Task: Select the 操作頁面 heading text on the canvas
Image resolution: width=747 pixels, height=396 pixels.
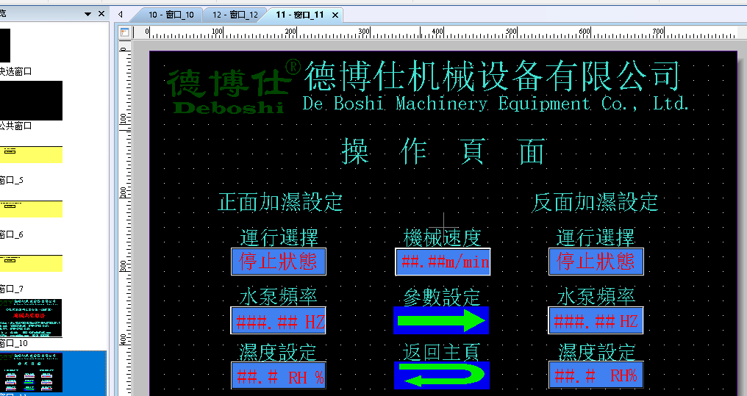Action: pyautogui.click(x=443, y=152)
